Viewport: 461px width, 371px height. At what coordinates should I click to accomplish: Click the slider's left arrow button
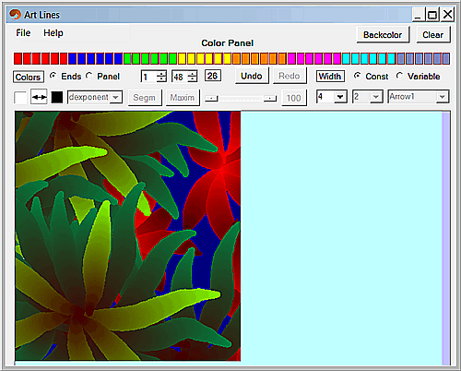coord(211,99)
